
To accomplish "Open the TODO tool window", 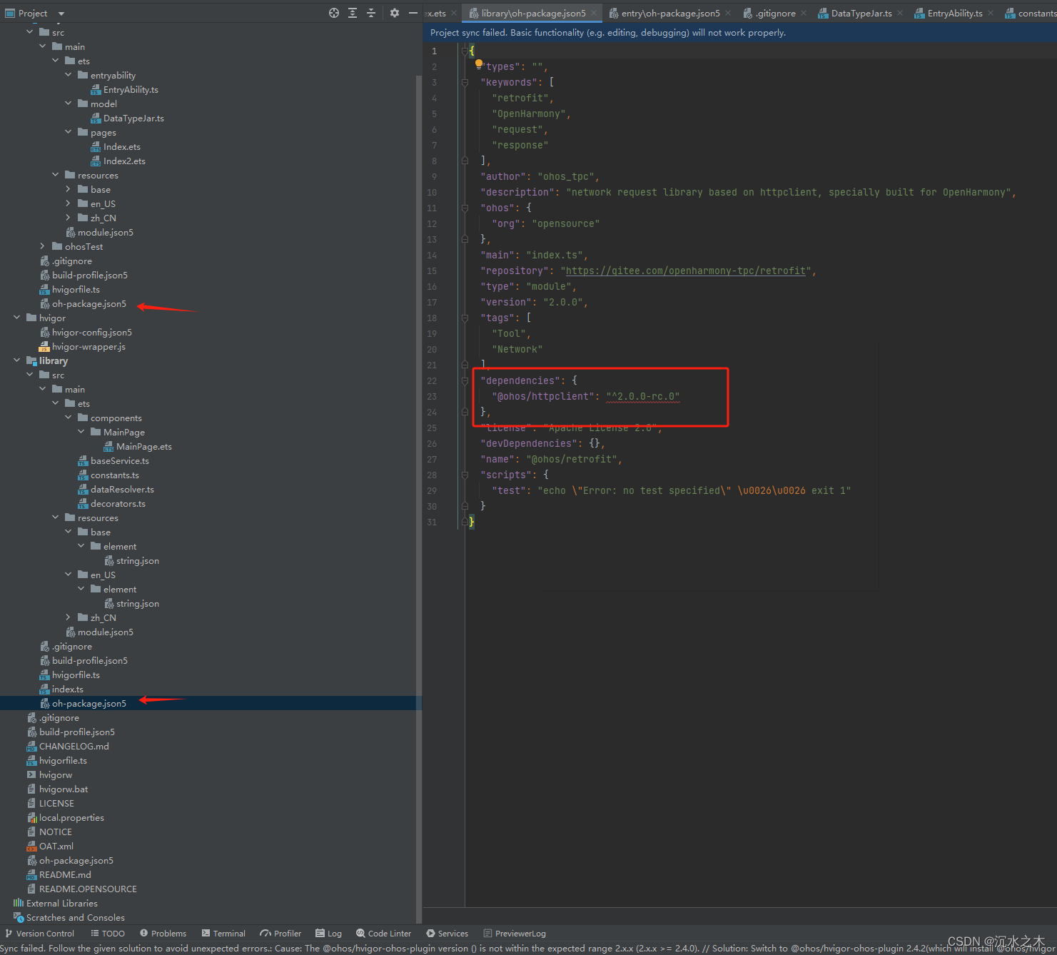I will [108, 934].
